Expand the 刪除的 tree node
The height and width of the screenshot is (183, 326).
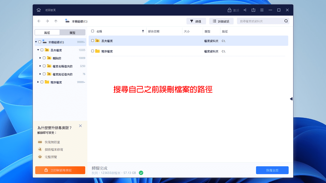40,58
